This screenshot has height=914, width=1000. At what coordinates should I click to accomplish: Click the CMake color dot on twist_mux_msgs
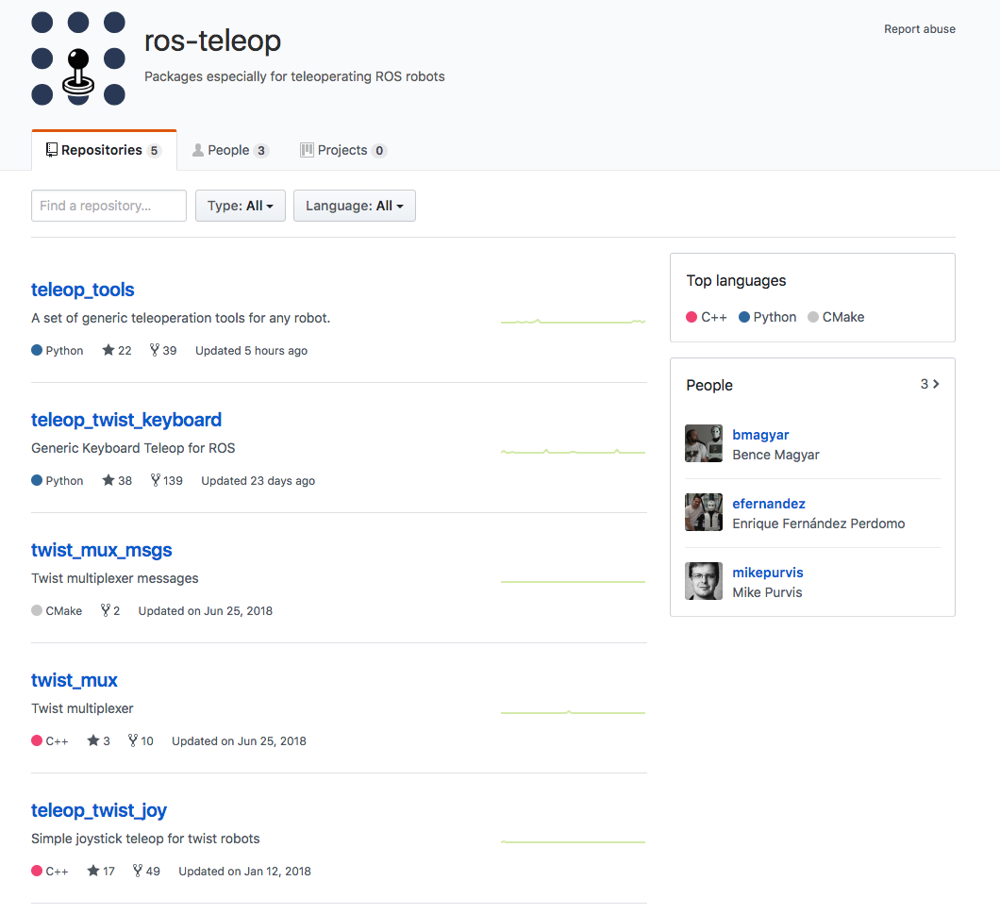click(x=37, y=610)
